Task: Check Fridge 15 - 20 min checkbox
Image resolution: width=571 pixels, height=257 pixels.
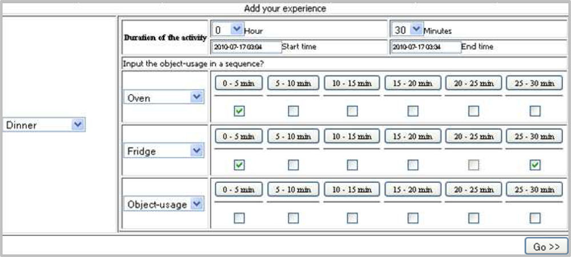Action: [413, 165]
